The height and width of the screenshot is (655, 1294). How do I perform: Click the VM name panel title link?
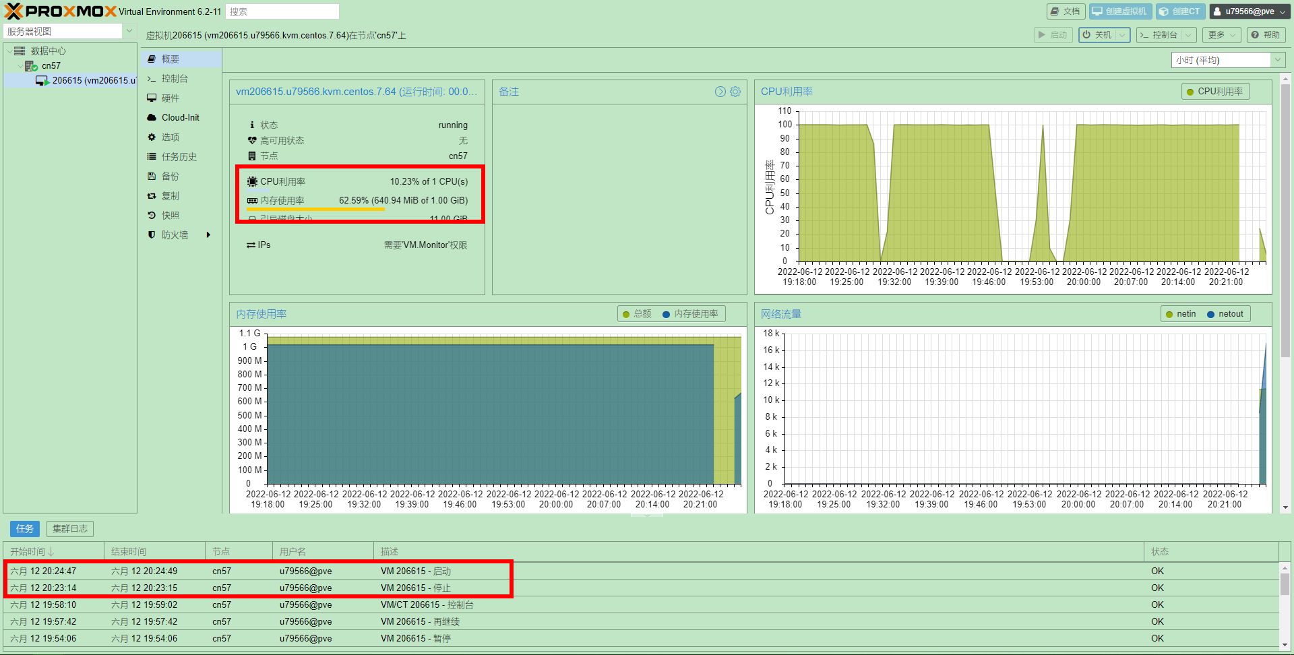pyautogui.click(x=357, y=92)
